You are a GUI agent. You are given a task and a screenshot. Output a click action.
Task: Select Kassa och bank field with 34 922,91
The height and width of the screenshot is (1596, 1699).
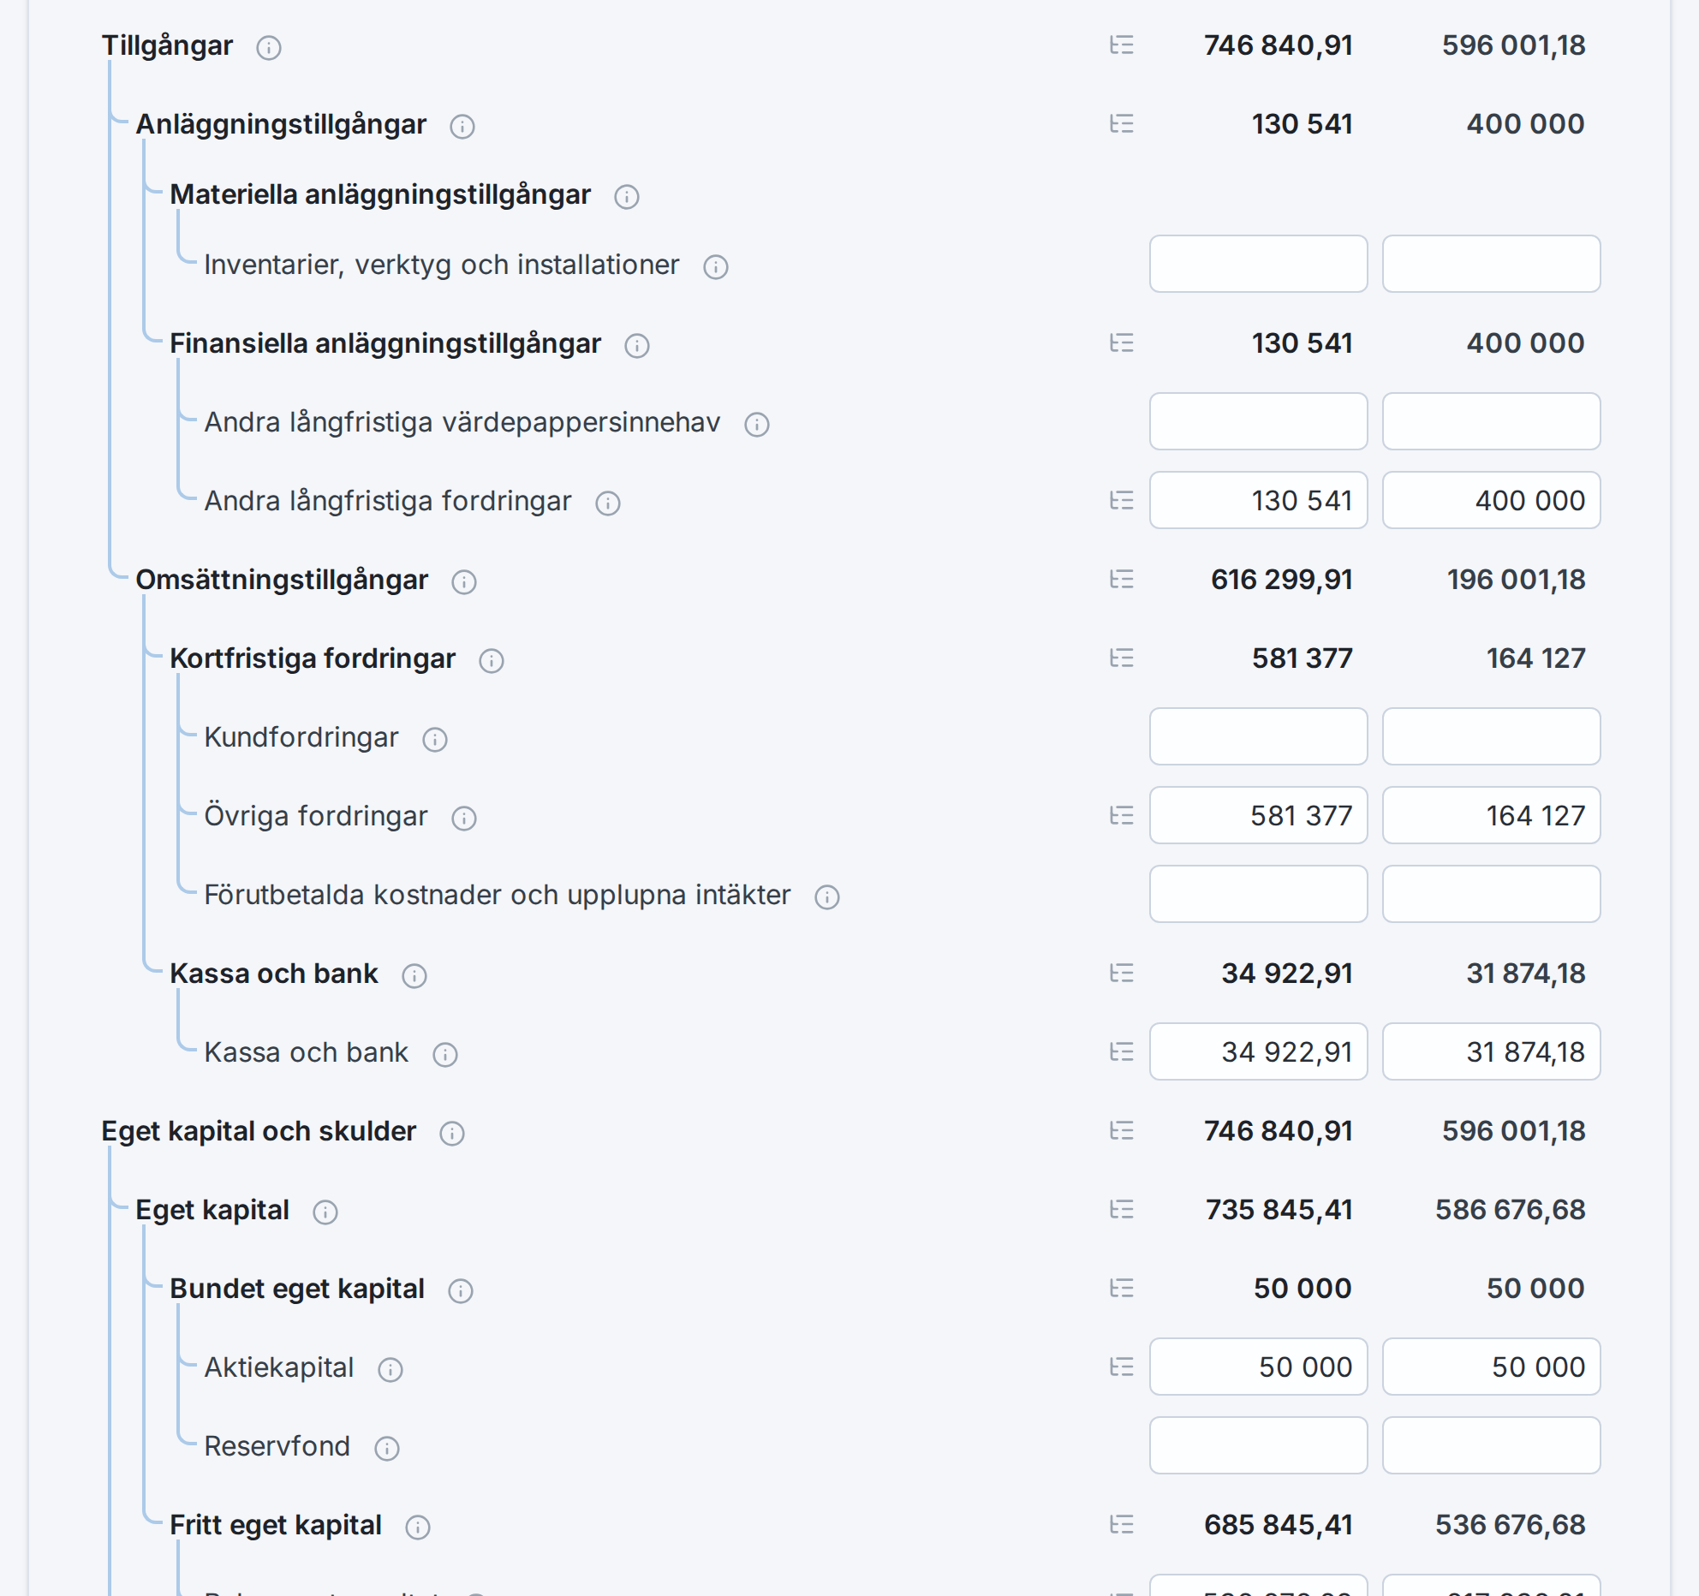pos(1258,1051)
